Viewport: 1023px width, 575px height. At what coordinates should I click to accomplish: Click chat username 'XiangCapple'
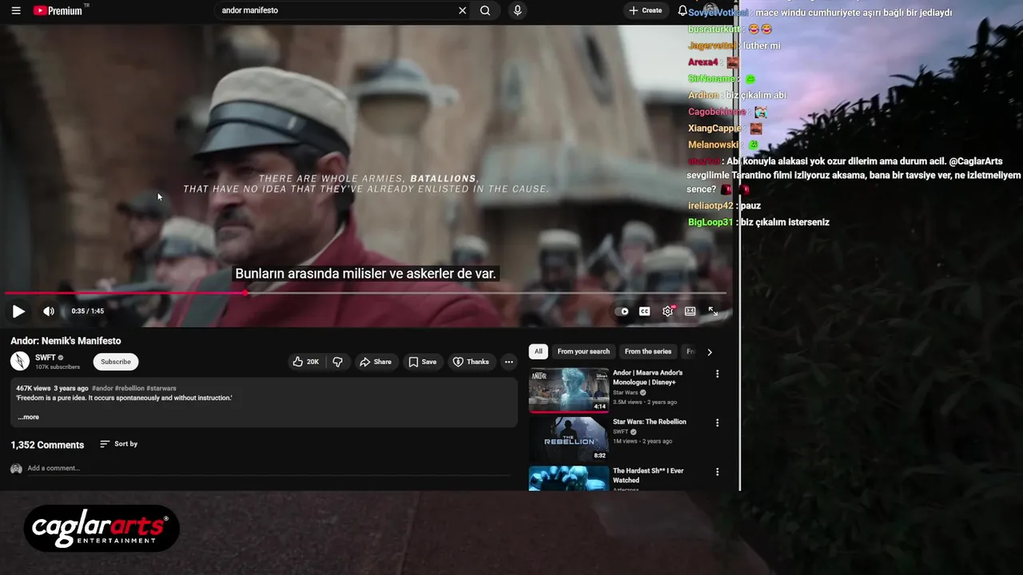715,128
